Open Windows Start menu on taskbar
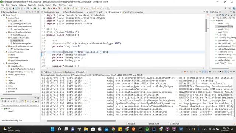Image resolution: width=236 pixels, height=133 pixels. point(52,129)
